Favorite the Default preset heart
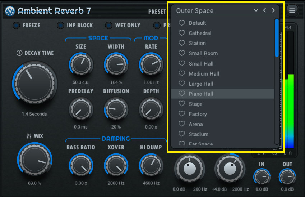 [182, 23]
